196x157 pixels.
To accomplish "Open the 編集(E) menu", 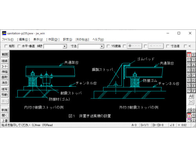I will pos(24,39).
